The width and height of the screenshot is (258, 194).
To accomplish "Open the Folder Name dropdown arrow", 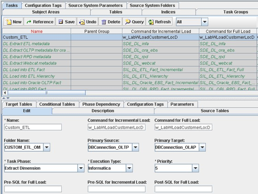I will point(46,147).
